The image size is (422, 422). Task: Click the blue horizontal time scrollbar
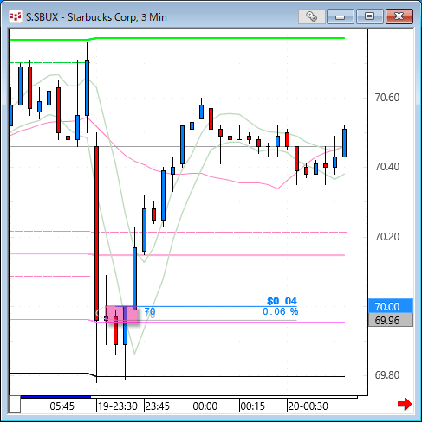pos(55,397)
